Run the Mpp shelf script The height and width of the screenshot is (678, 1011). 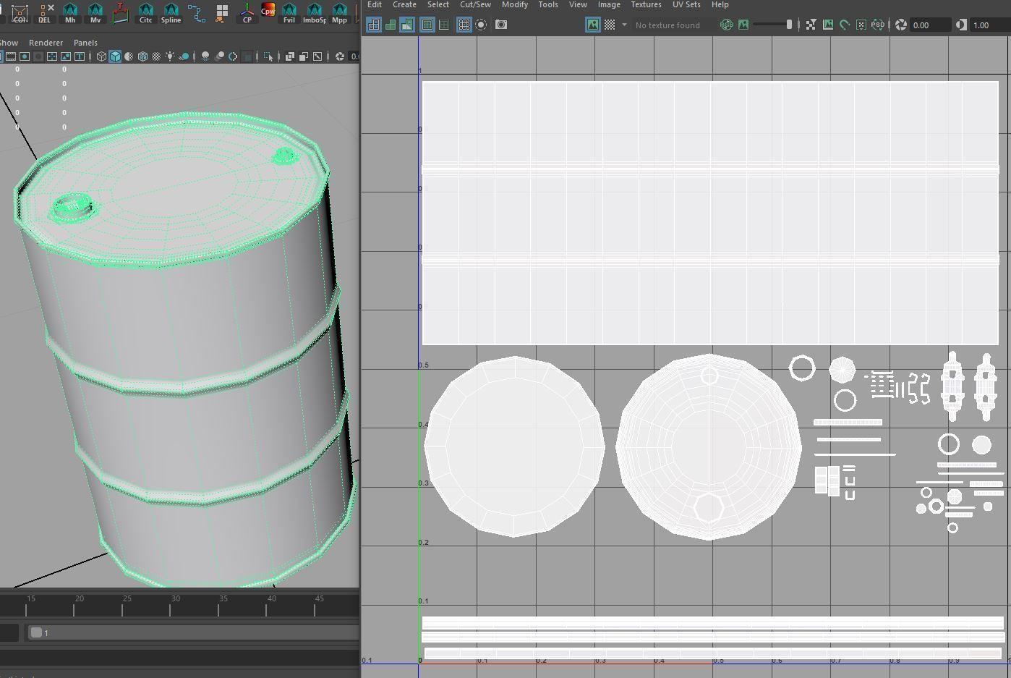click(339, 12)
